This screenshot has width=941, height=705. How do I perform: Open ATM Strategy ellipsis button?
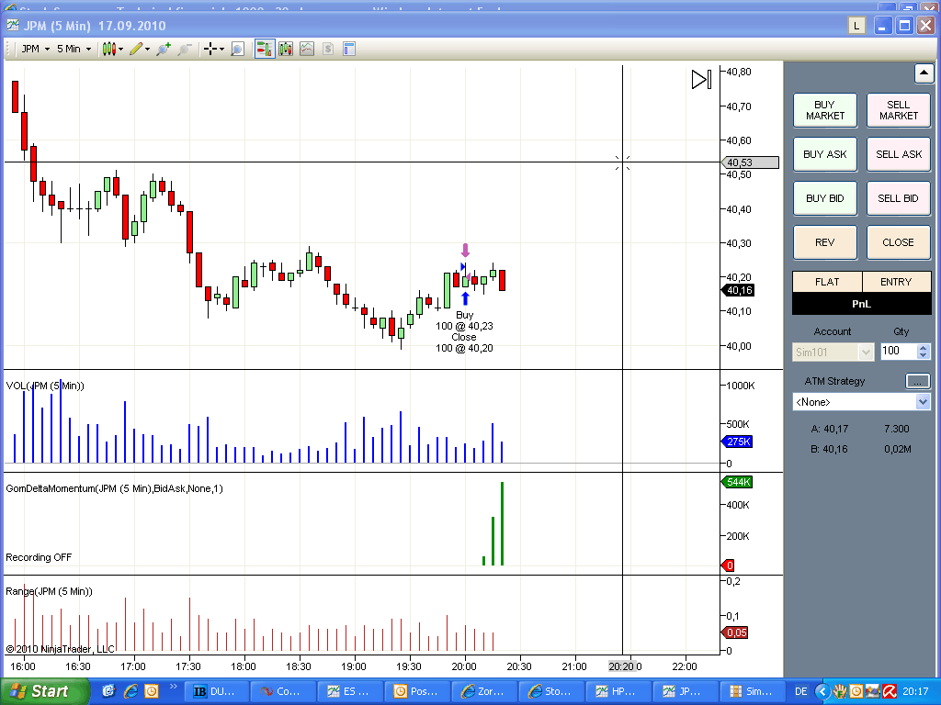918,381
